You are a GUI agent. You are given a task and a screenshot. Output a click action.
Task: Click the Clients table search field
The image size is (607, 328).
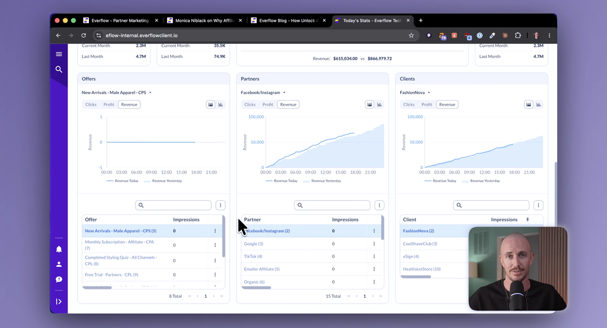tap(491, 205)
